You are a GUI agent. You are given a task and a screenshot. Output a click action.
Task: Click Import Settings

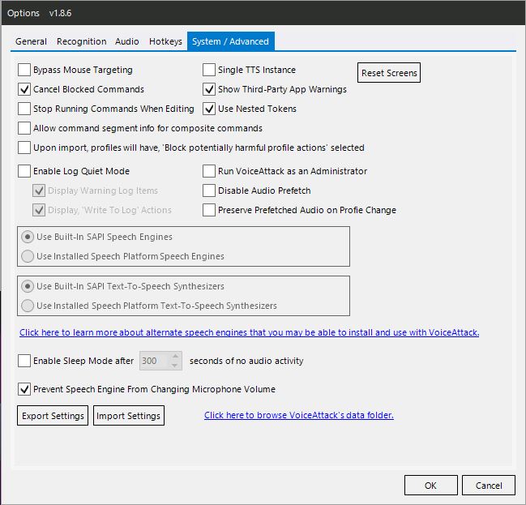129,416
